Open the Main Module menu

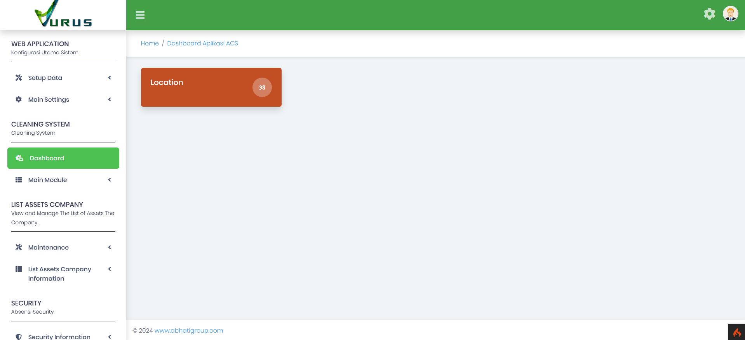[63, 180]
